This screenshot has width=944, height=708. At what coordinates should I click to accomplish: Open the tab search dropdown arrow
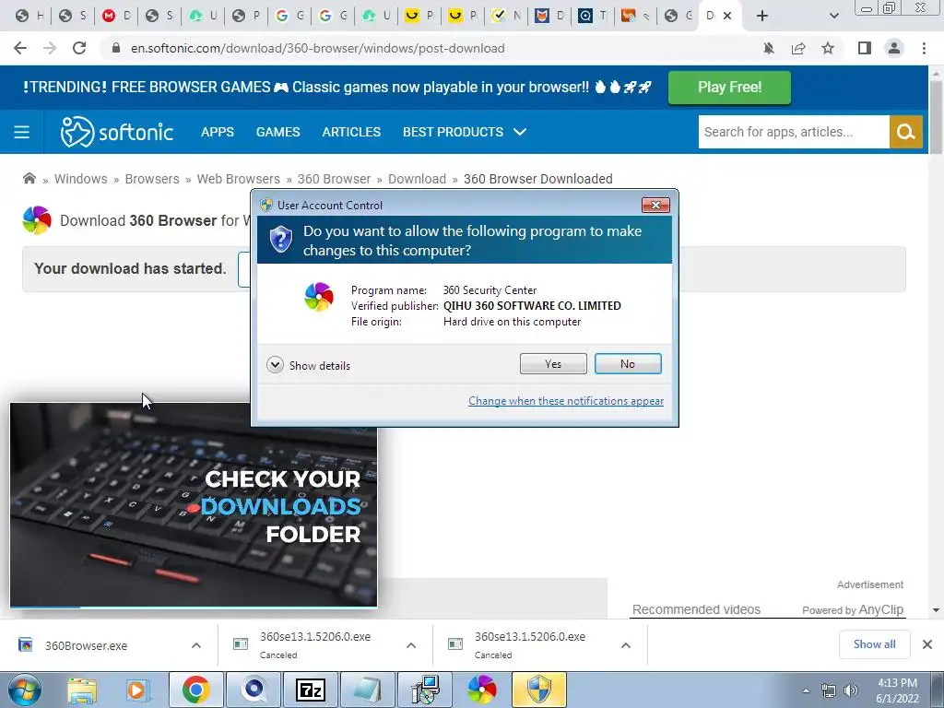(833, 16)
